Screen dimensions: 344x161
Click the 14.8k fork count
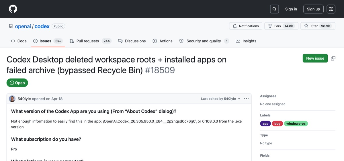pyautogui.click(x=289, y=26)
